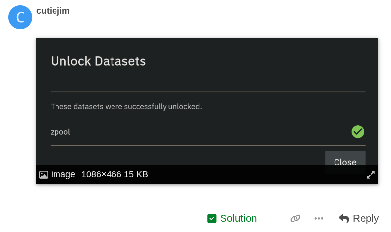Show more post actions via the ellipsis
This screenshot has height=232, width=391.
click(319, 218)
